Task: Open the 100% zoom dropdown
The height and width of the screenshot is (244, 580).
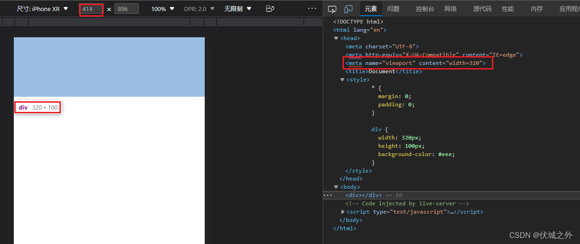Action: pyautogui.click(x=163, y=9)
